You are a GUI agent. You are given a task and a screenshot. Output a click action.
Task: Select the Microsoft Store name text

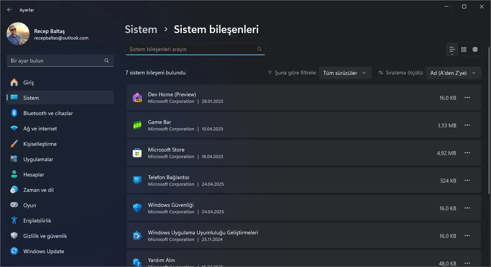[166, 150]
